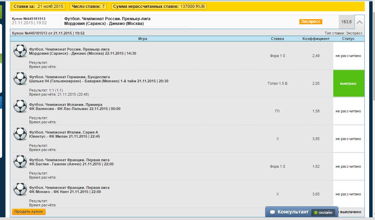
Task: Click coefficient 3,85 for Ювентус match
Action: click(x=316, y=139)
